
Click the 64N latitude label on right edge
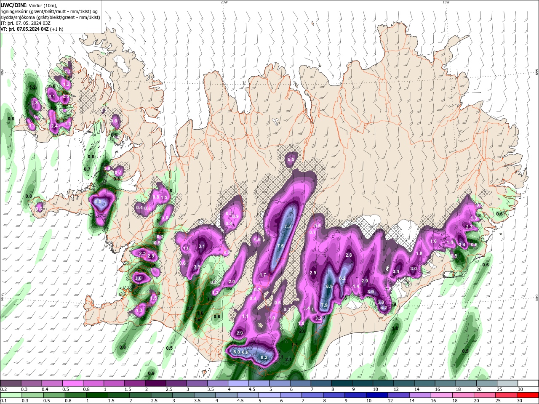537,298
